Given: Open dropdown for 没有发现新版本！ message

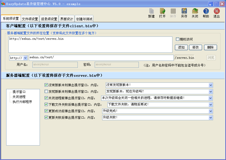Looking at the screenshot, I should [x=211, y=85].
